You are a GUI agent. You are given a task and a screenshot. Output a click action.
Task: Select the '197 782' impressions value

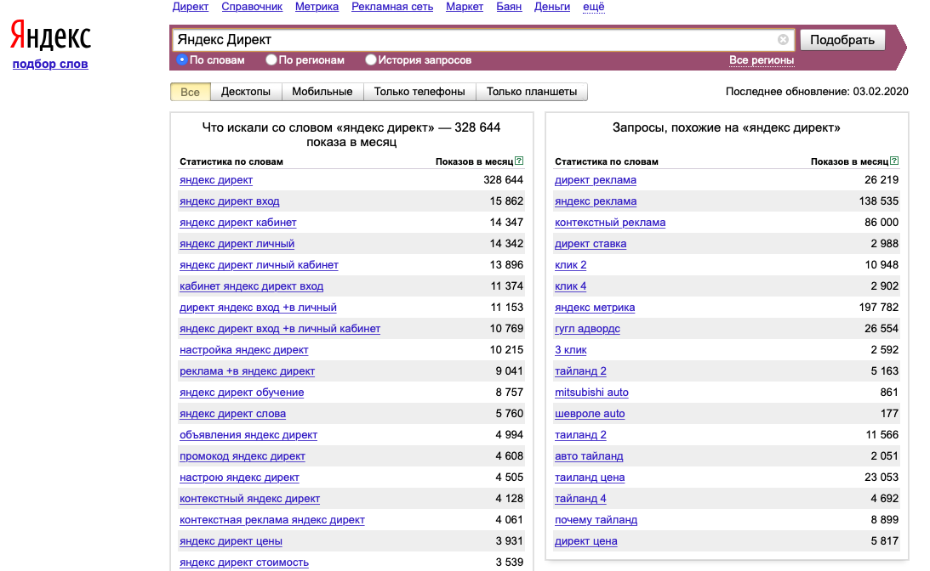point(878,308)
